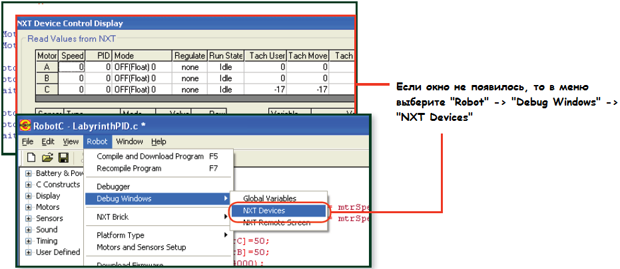Image resolution: width=620 pixels, height=269 pixels.
Task: Click the Run State column header
Action: click(x=226, y=56)
